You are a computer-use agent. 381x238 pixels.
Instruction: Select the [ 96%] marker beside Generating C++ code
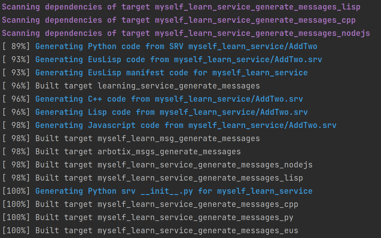click(x=16, y=99)
